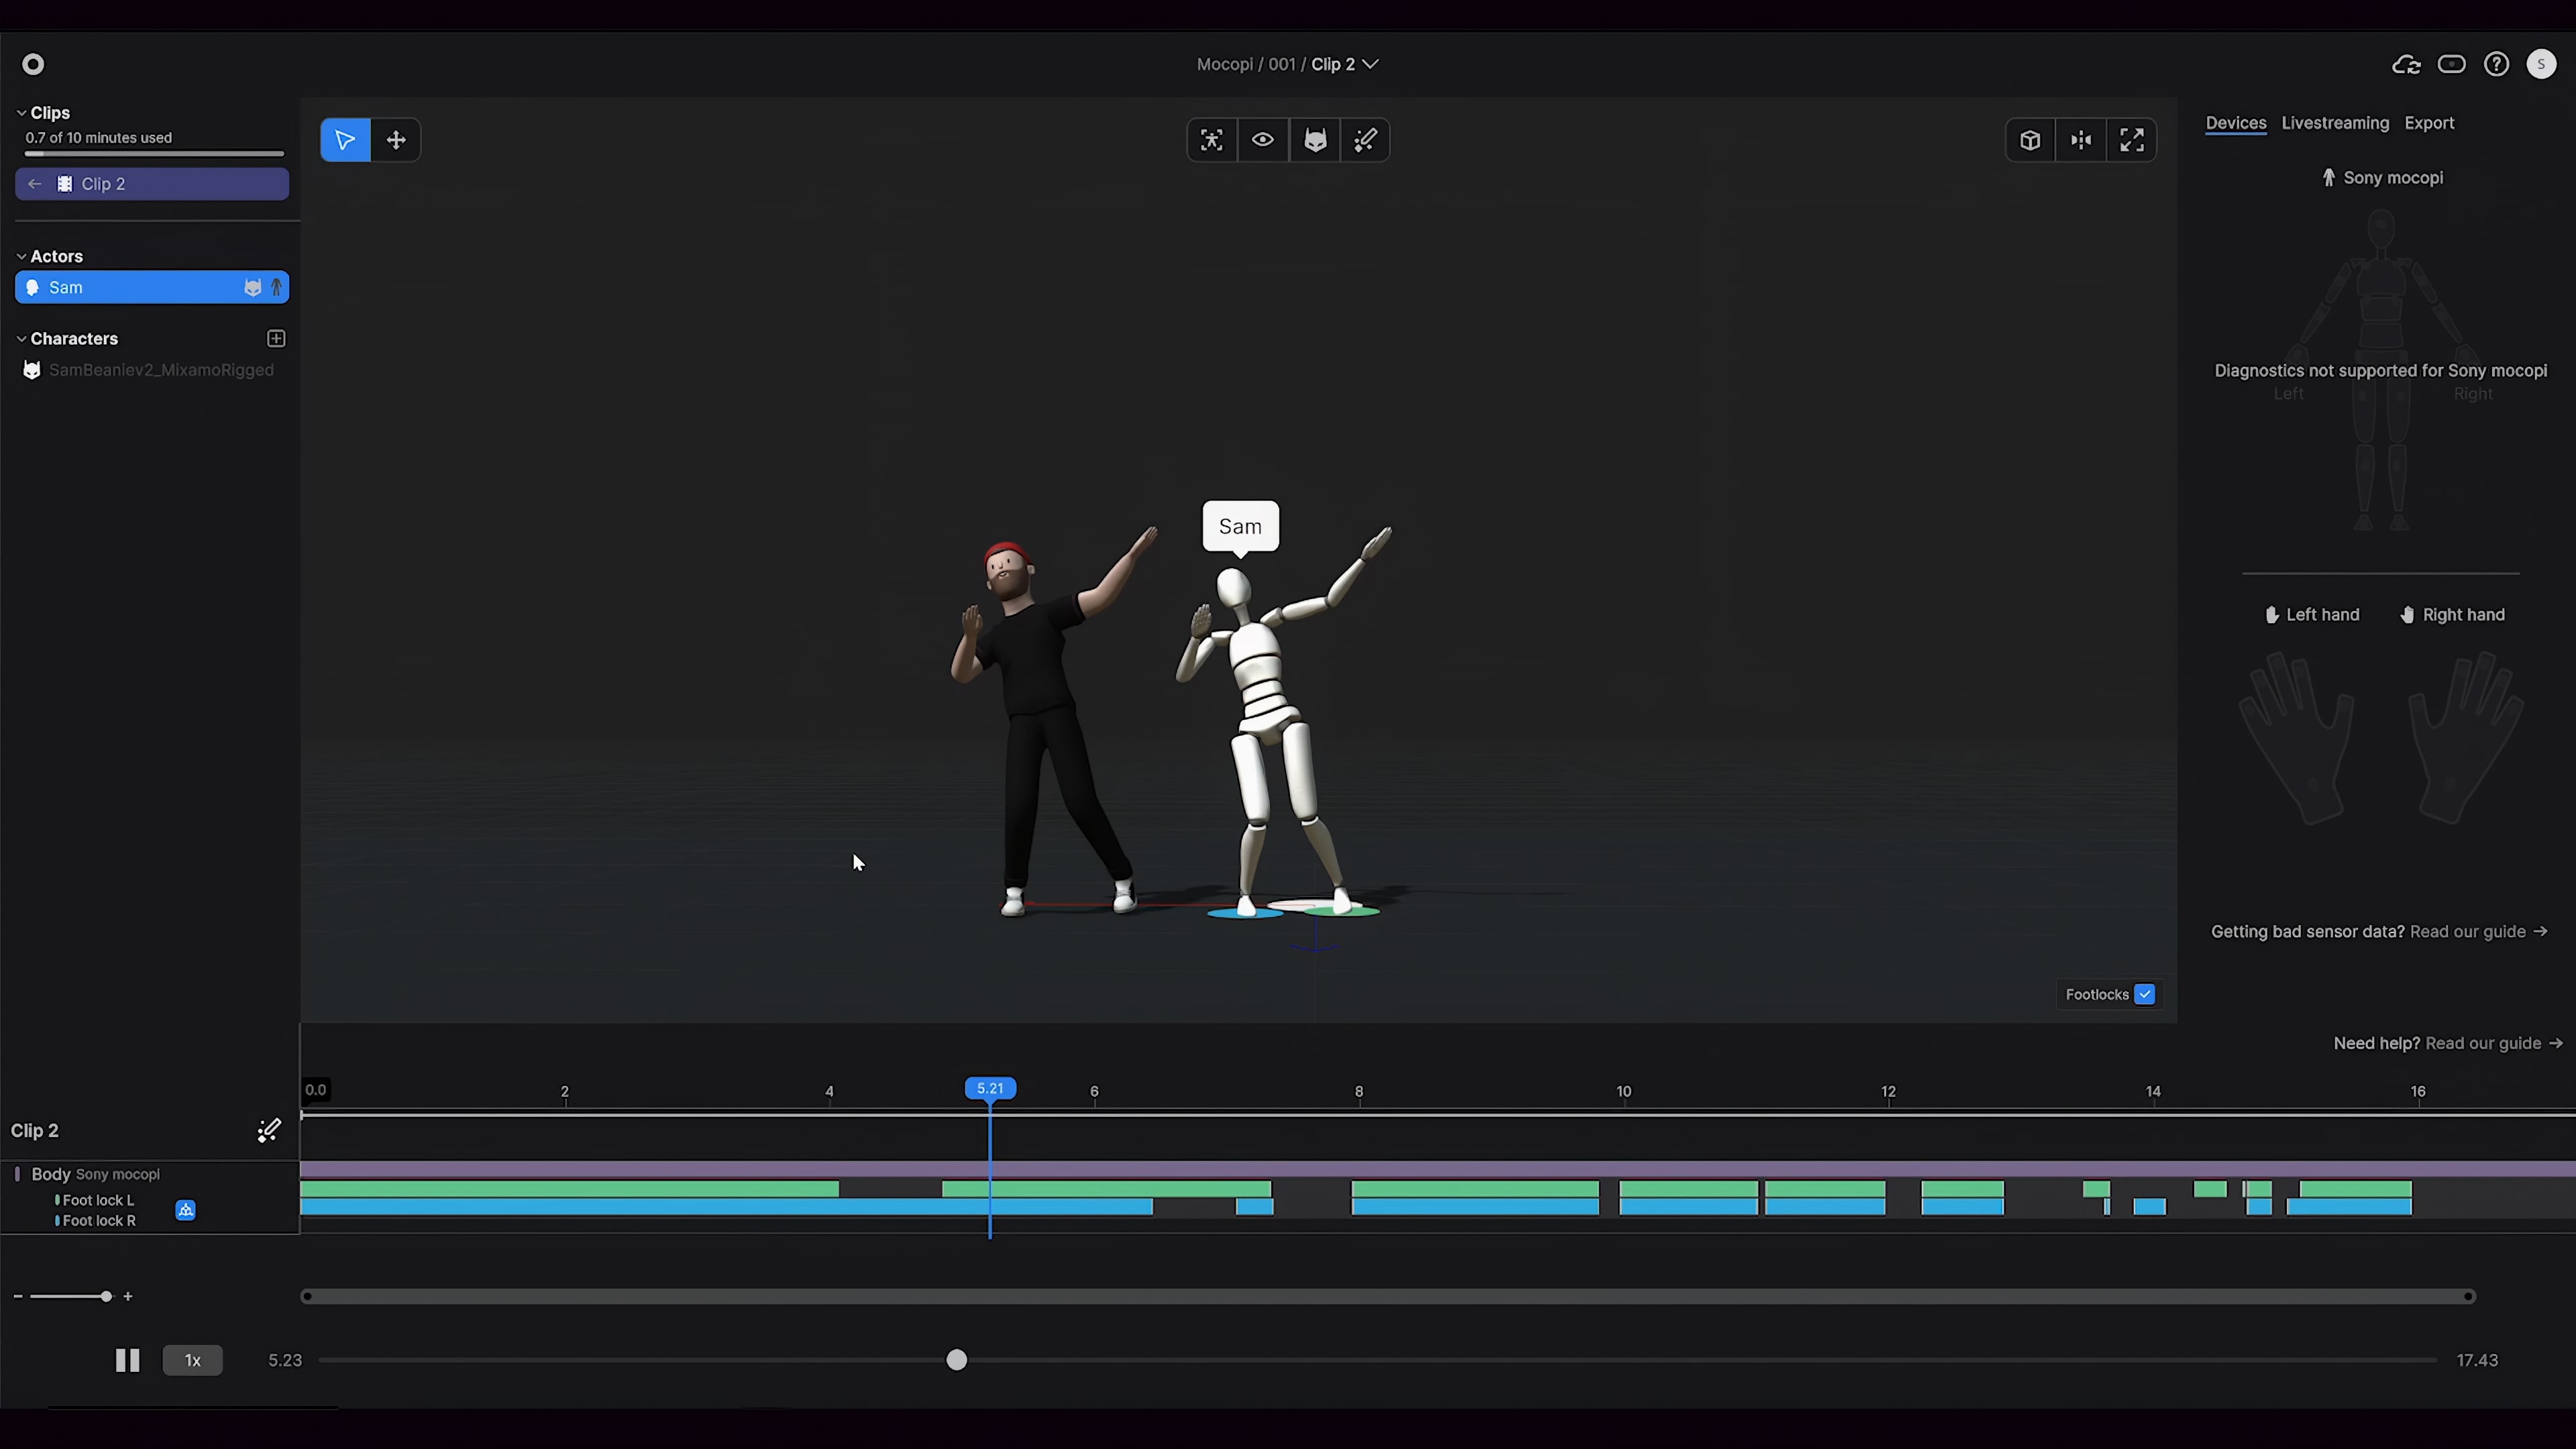The height and width of the screenshot is (1449, 2576).
Task: Click the horizontal timeline scrollbar
Action: pyautogui.click(x=1388, y=1297)
